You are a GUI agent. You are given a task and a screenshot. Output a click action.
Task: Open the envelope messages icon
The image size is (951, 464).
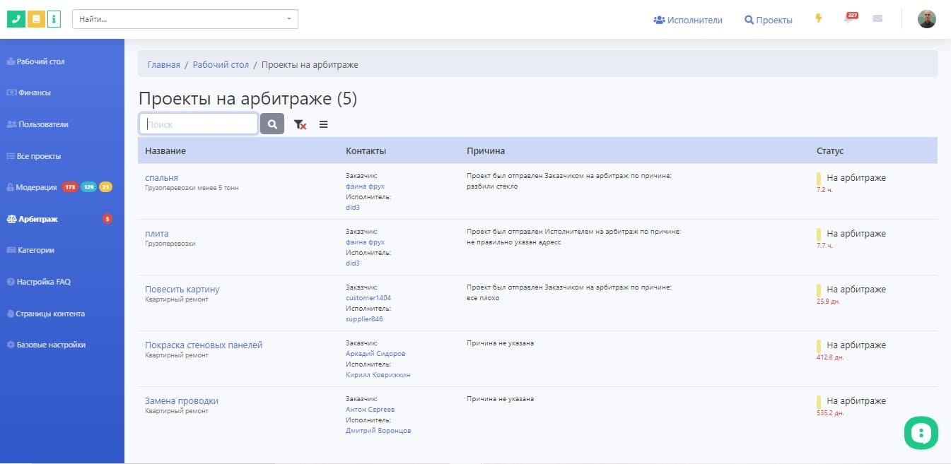pyautogui.click(x=877, y=19)
